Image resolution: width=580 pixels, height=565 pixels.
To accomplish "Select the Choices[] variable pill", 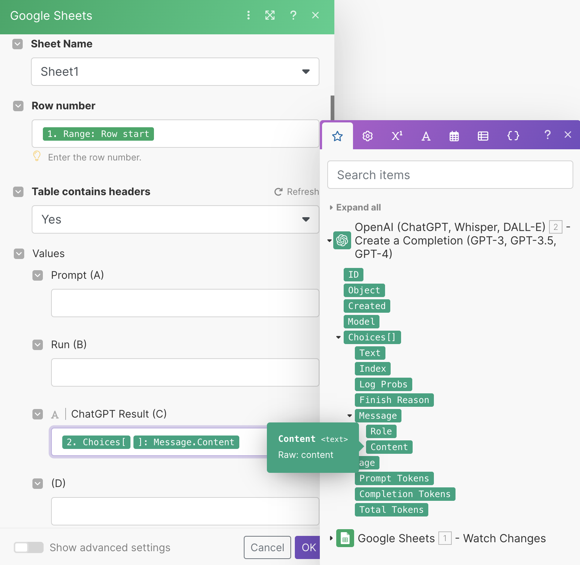I will tap(372, 337).
